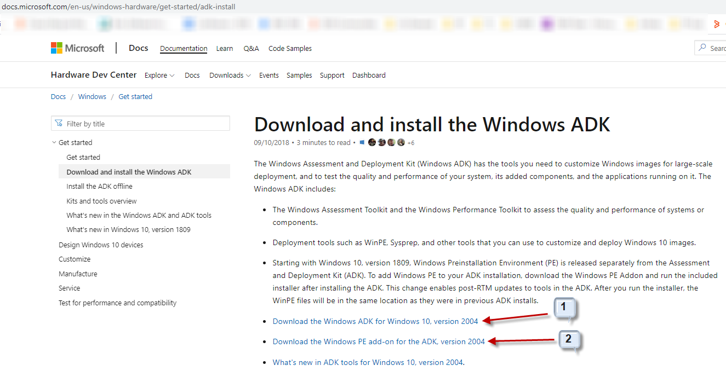This screenshot has height=371, width=726.
Task: Click the page heading Download and install the Windows ADK
Action: tap(432, 125)
